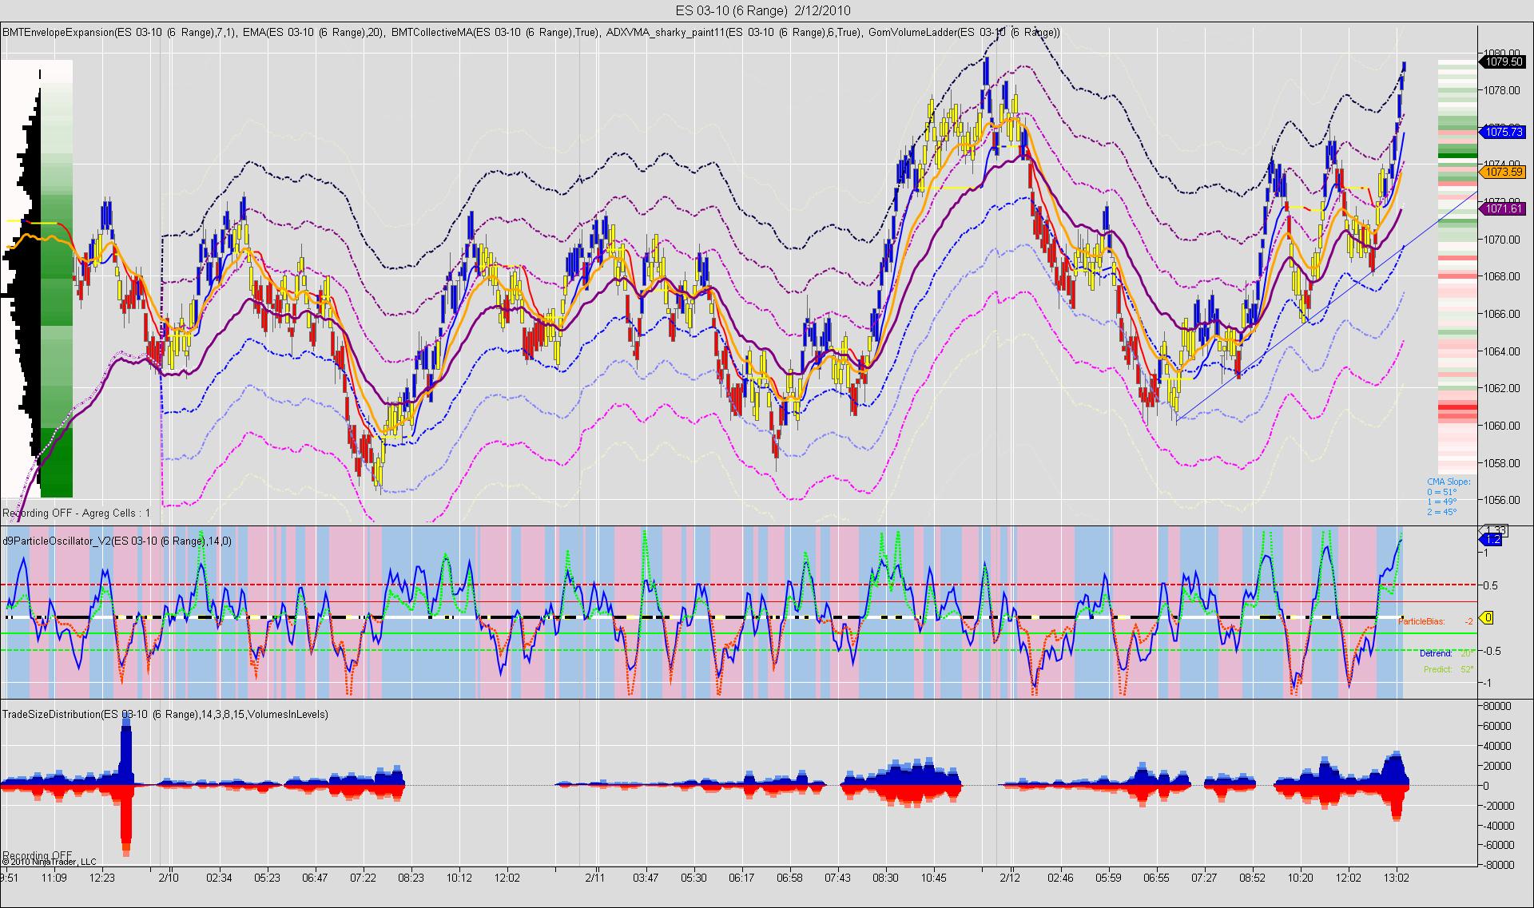Select the 1068.00 price axis label

tap(1503, 276)
